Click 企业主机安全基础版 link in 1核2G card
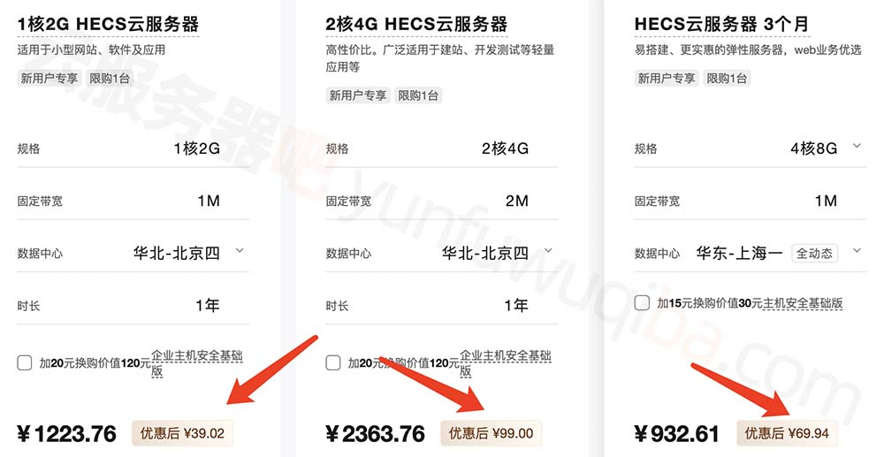 point(197,363)
